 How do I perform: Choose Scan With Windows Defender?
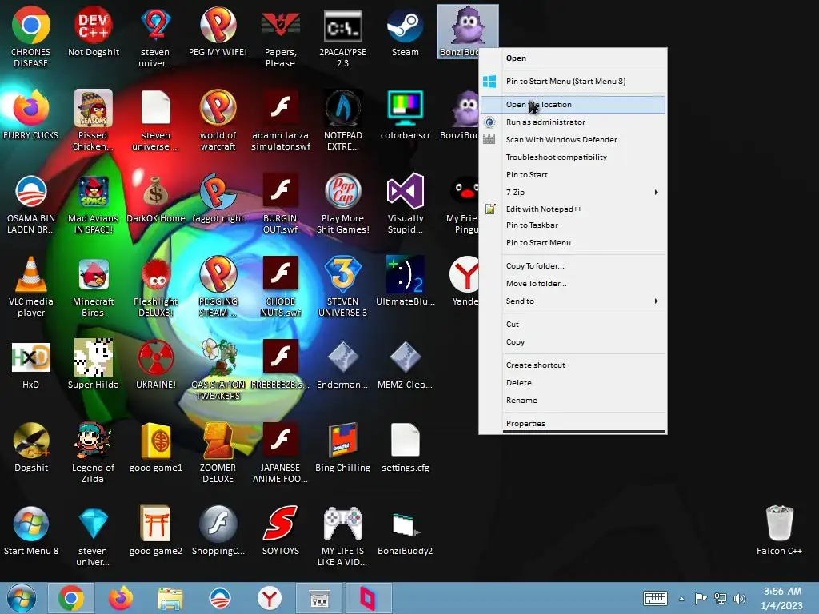tap(573, 139)
